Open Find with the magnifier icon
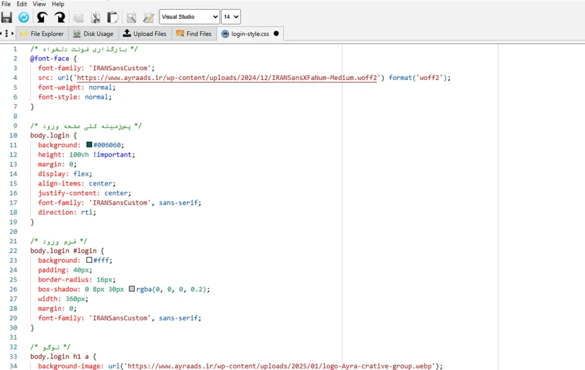The height and width of the screenshot is (370, 585). [131, 17]
